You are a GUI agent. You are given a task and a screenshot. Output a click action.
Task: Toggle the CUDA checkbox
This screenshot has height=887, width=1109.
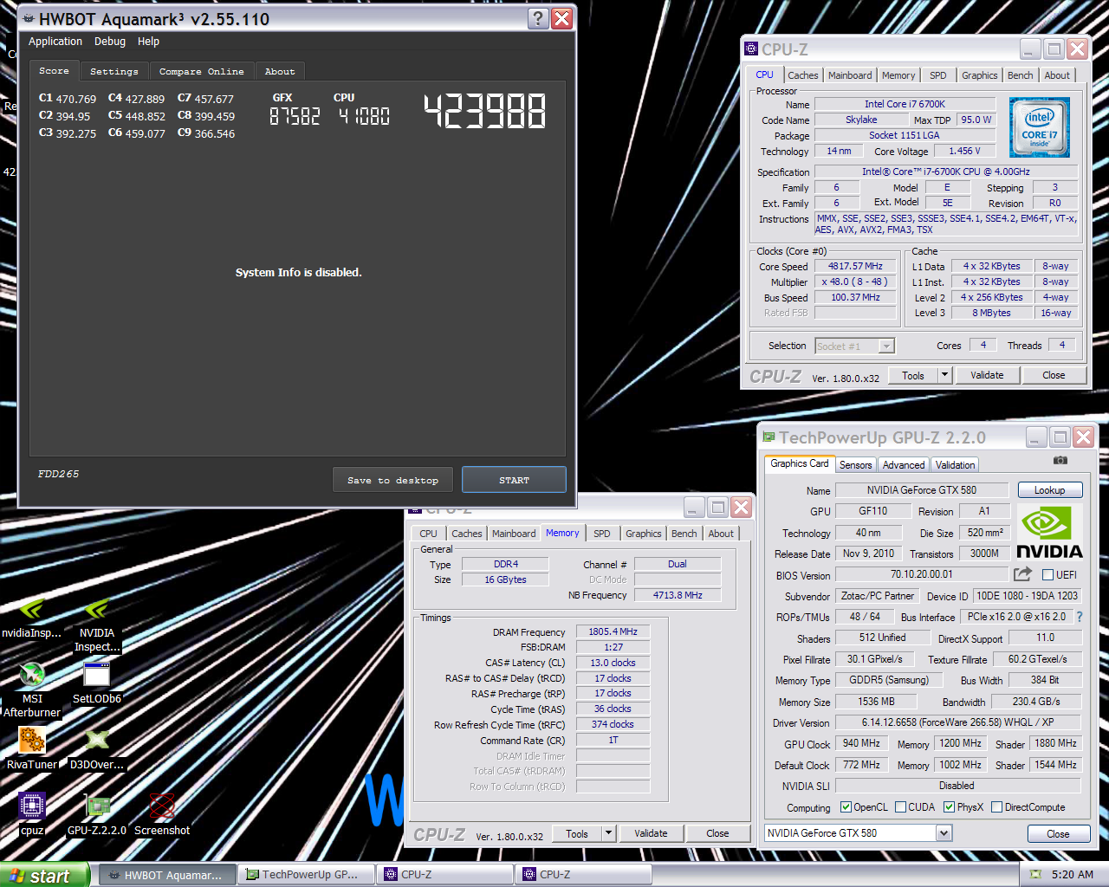tap(900, 807)
